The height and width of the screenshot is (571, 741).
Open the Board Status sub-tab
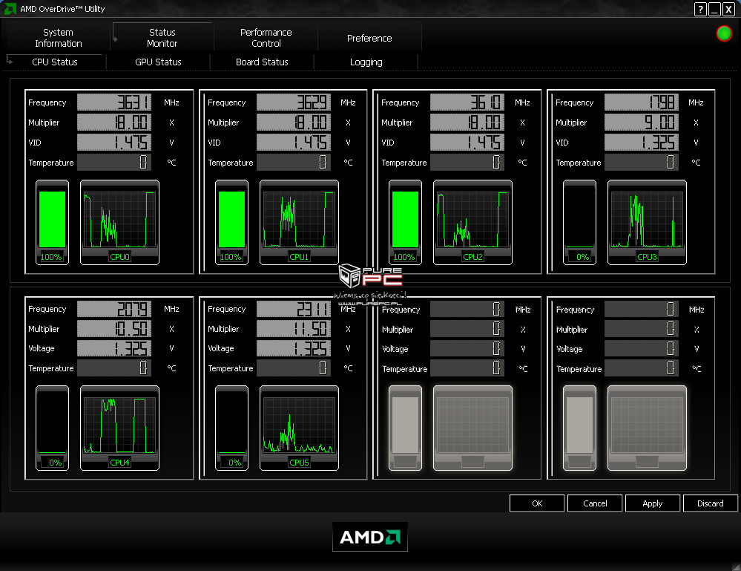pos(262,62)
